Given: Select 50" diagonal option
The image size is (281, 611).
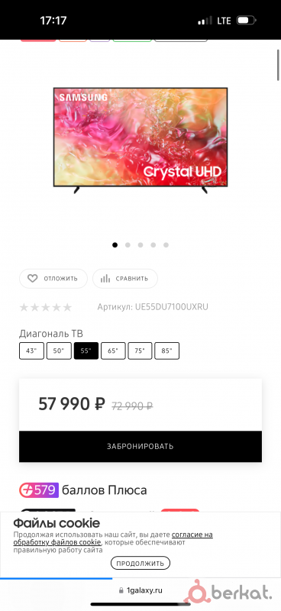Looking at the screenshot, I should (x=59, y=351).
